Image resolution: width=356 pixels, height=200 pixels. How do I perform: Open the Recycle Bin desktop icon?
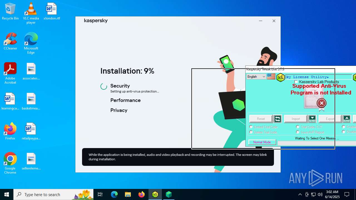10,12
